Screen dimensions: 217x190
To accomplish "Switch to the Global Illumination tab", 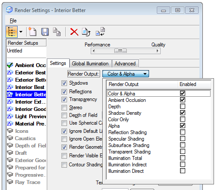I will pyautogui.click(x=90, y=64).
